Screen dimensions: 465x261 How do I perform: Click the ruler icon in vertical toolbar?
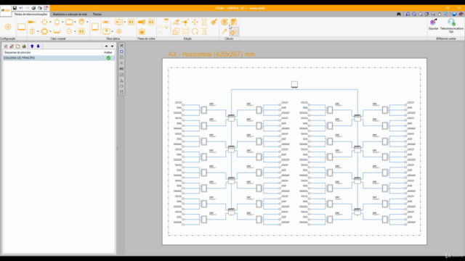pos(121,69)
